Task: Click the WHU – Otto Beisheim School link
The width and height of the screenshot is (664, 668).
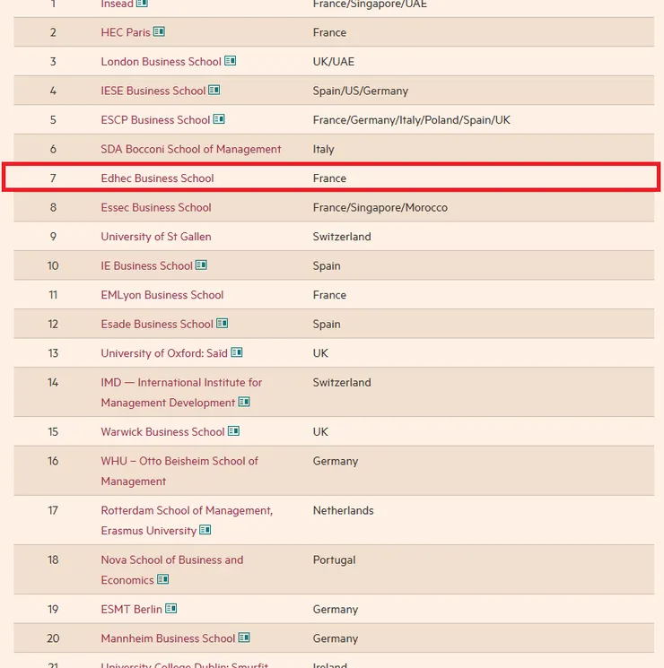Action: click(179, 461)
